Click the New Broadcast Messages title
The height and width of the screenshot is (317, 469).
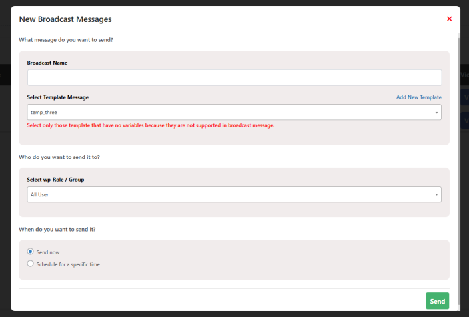click(x=65, y=19)
